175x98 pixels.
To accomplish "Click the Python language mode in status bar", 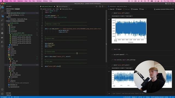I will (148, 97).
